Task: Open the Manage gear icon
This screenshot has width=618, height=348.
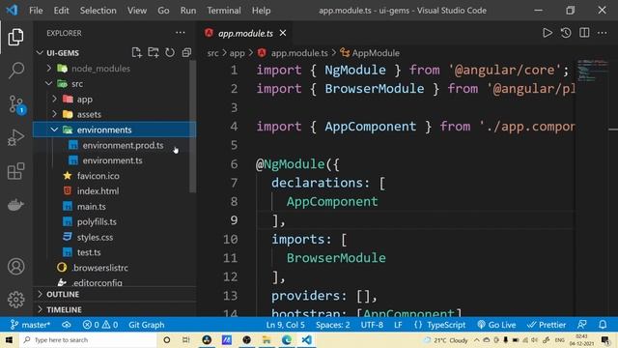Action: 15,300
